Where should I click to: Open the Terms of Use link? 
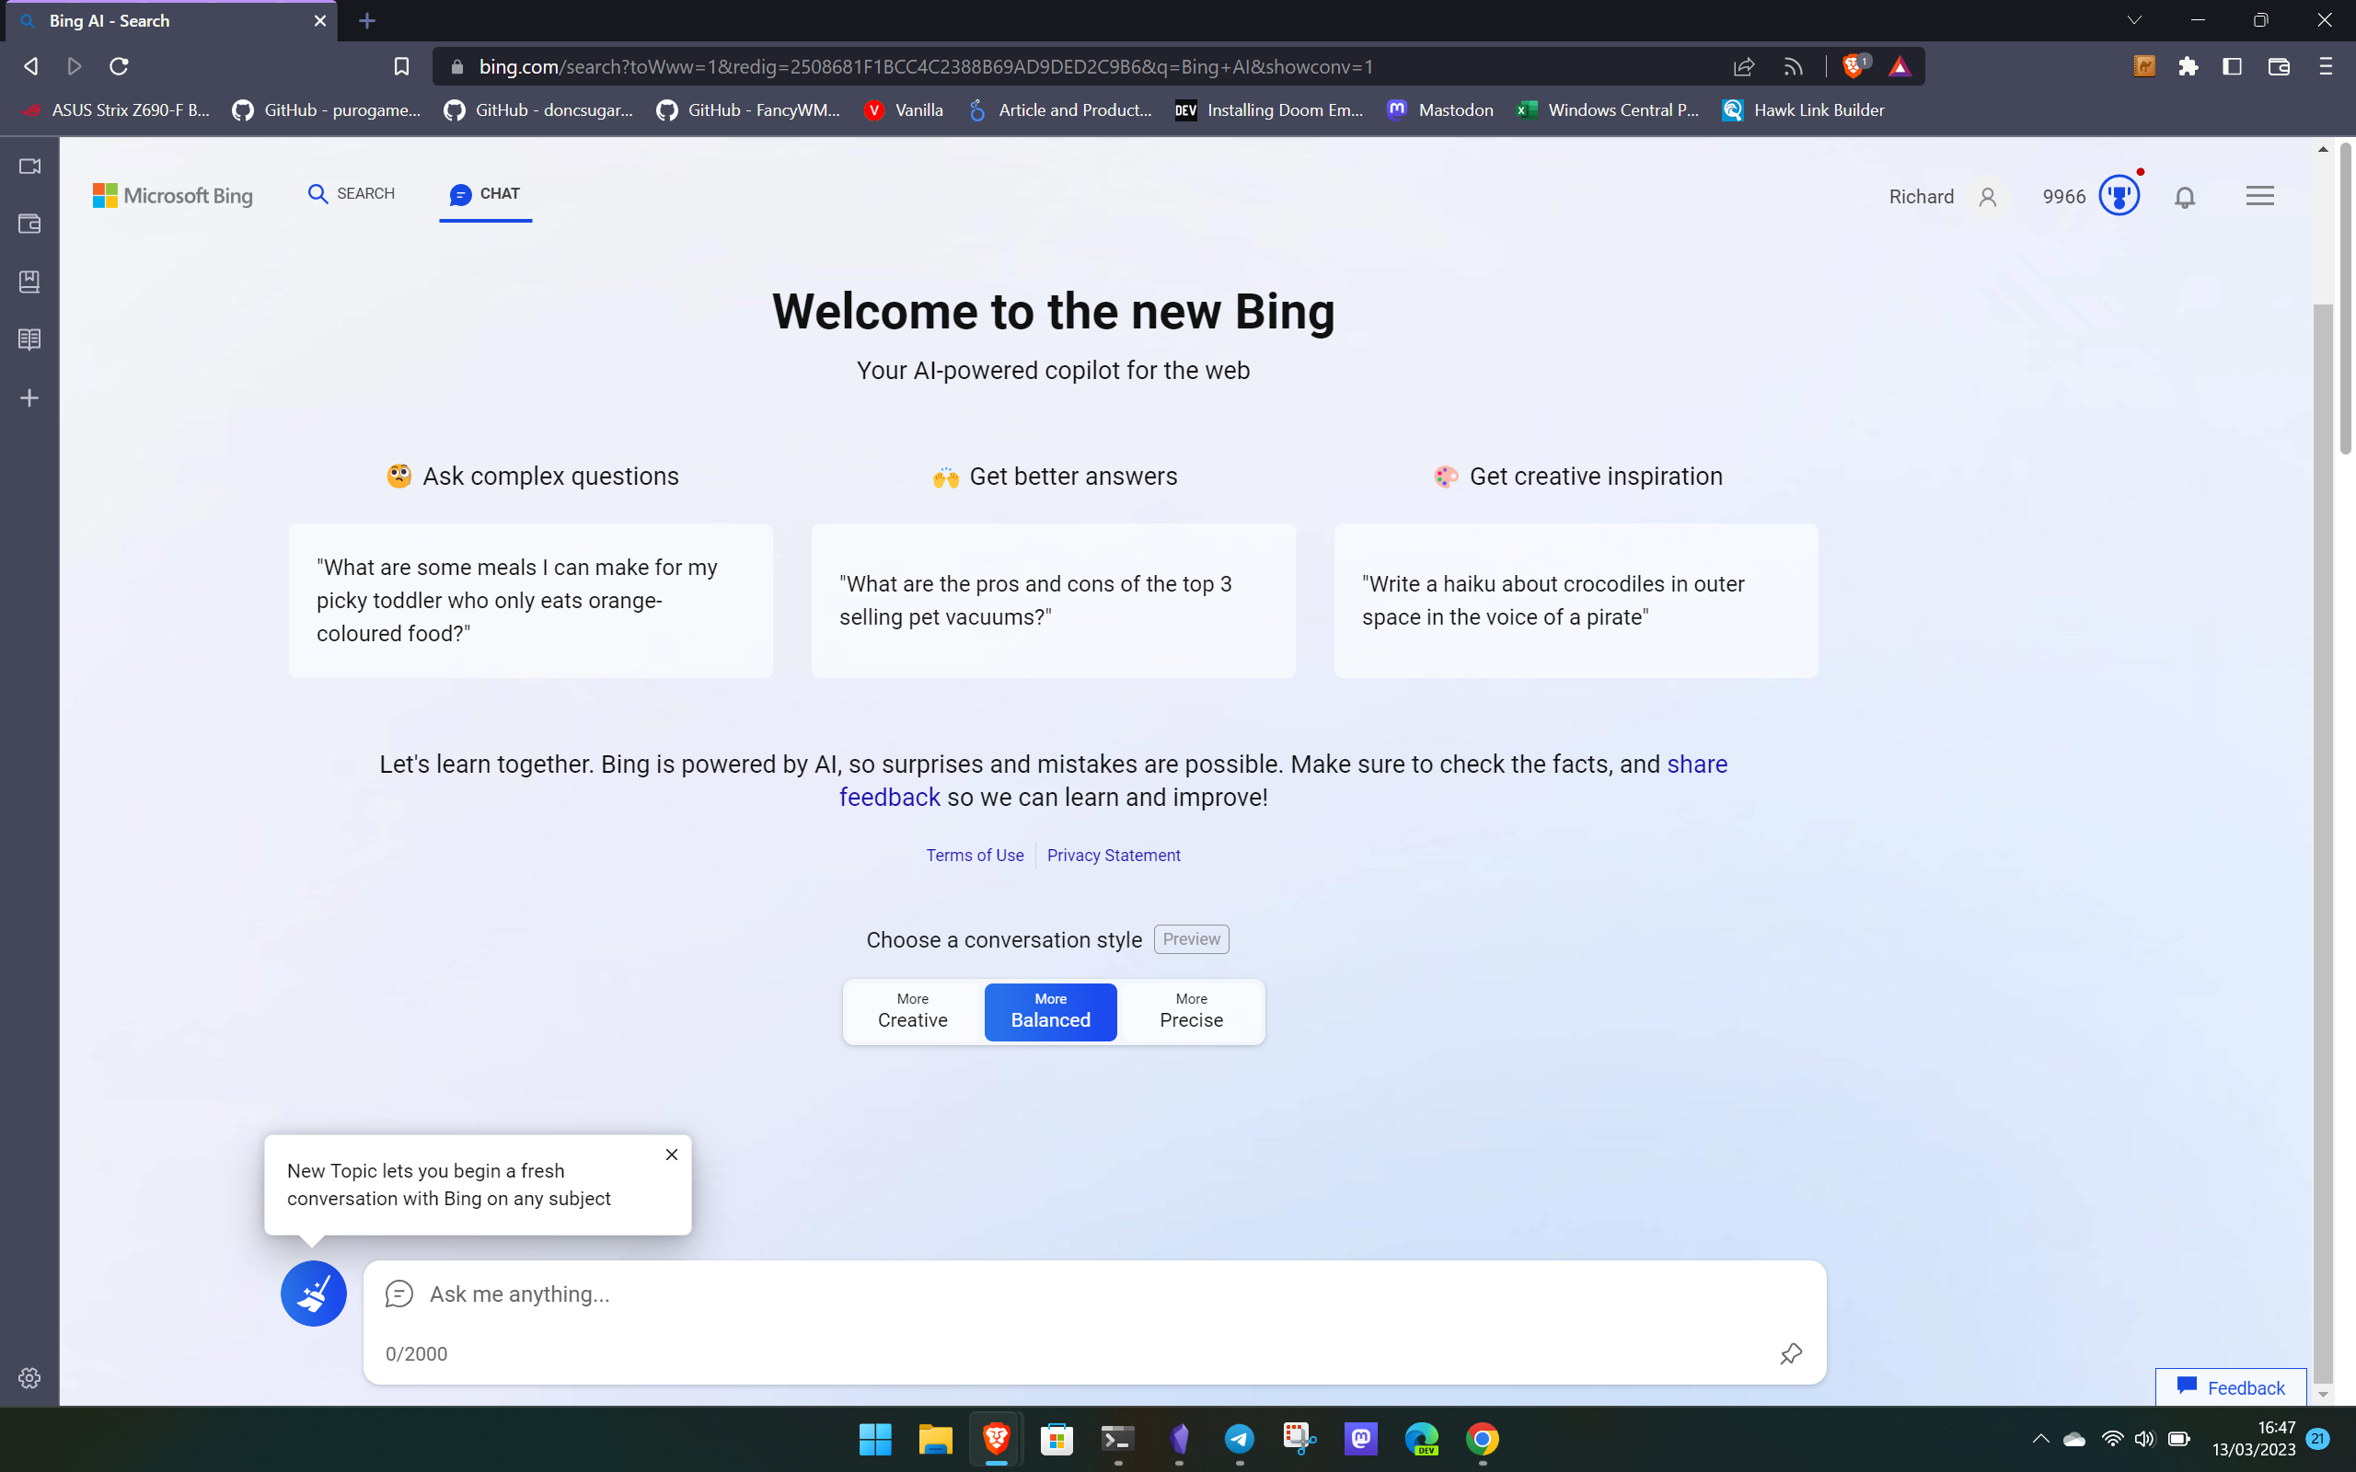975,855
